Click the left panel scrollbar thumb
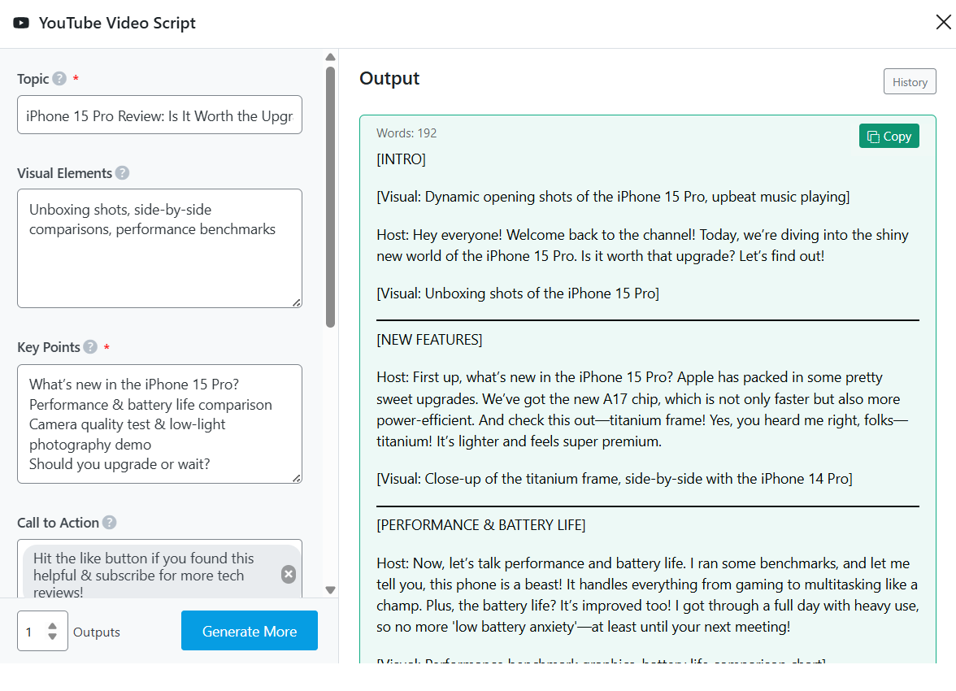956x691 pixels. coord(330,195)
